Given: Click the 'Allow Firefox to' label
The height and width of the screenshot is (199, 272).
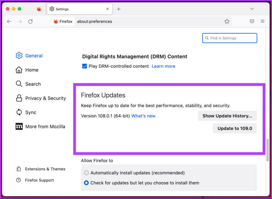Looking at the screenshot, I should tap(97, 161).
